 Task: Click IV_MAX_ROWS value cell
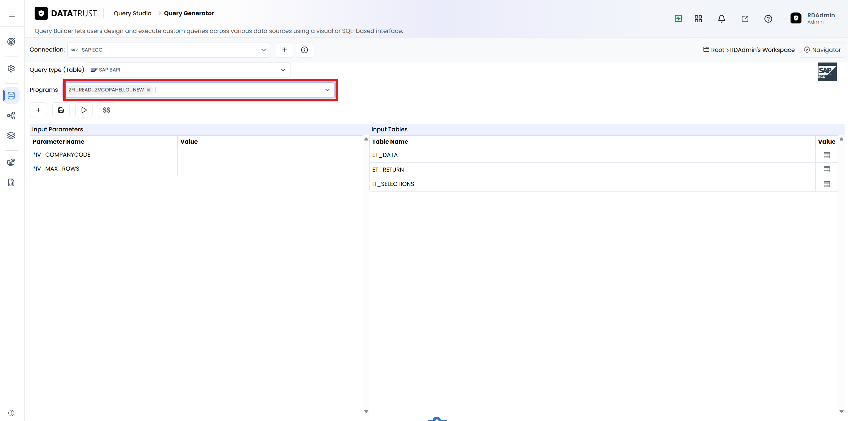tap(270, 169)
